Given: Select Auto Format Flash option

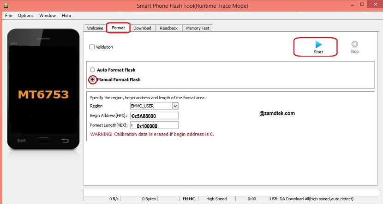Looking at the screenshot, I should click(x=92, y=70).
